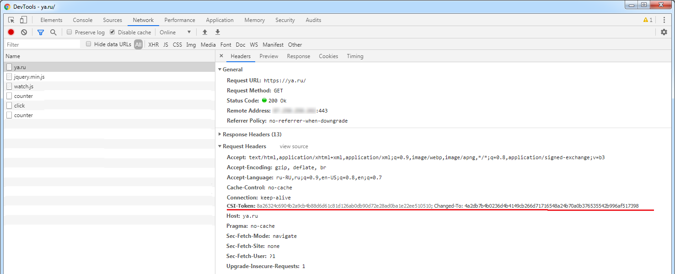Filter requests by Manifest

click(x=273, y=45)
